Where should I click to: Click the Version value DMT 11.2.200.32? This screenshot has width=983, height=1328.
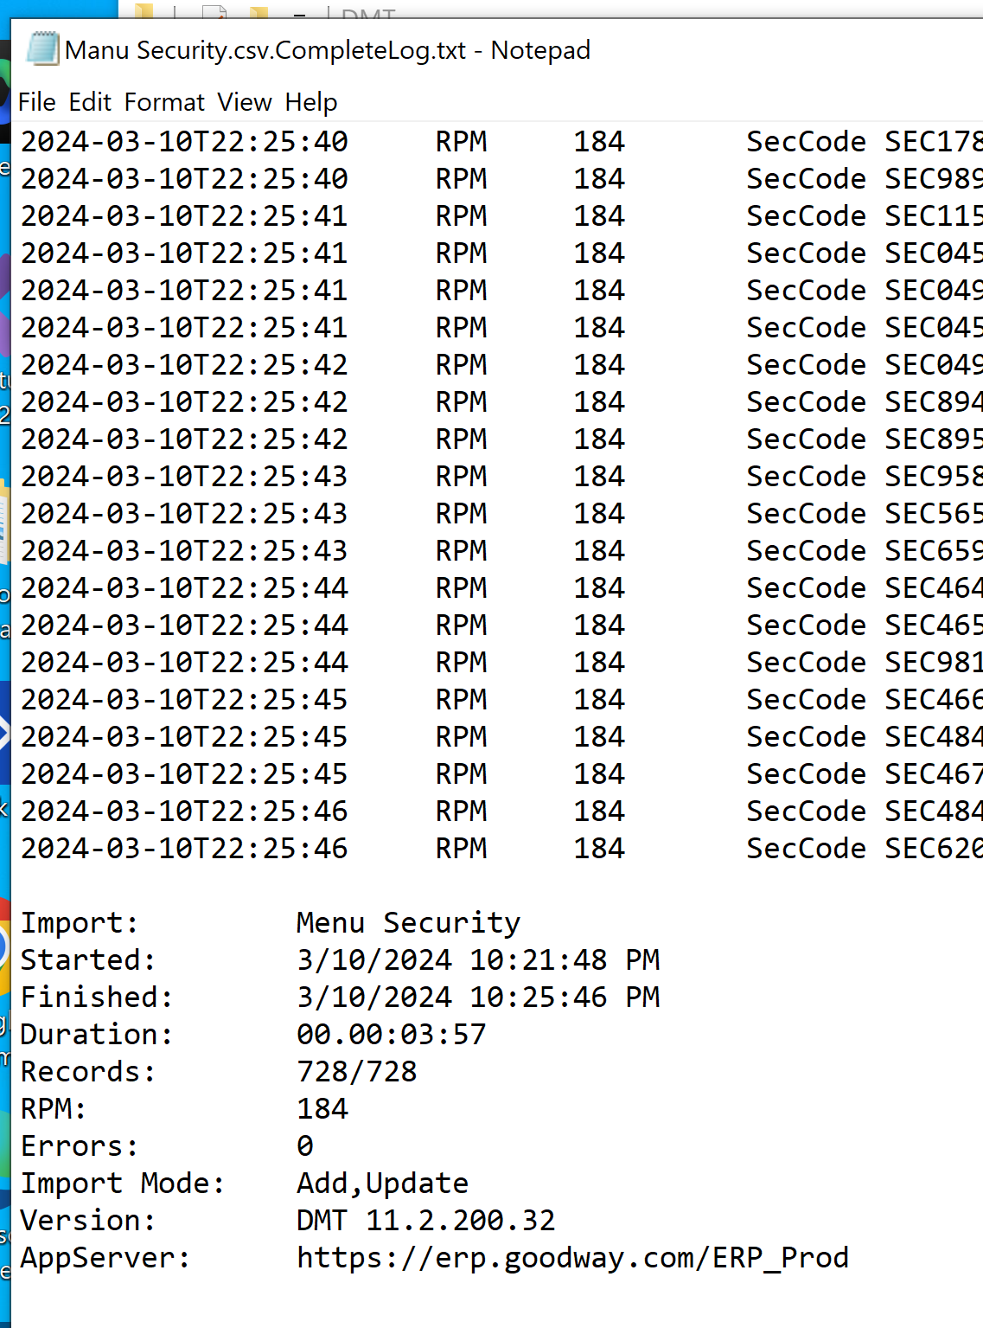coord(425,1220)
